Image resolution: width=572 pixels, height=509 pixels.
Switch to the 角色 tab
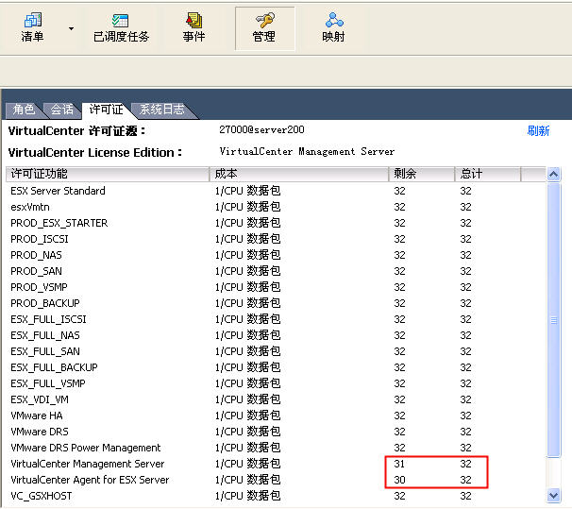tap(25, 110)
